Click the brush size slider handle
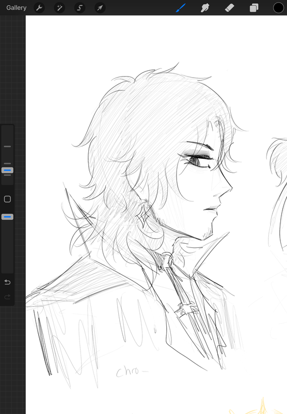The height and width of the screenshot is (414, 287). [7, 170]
